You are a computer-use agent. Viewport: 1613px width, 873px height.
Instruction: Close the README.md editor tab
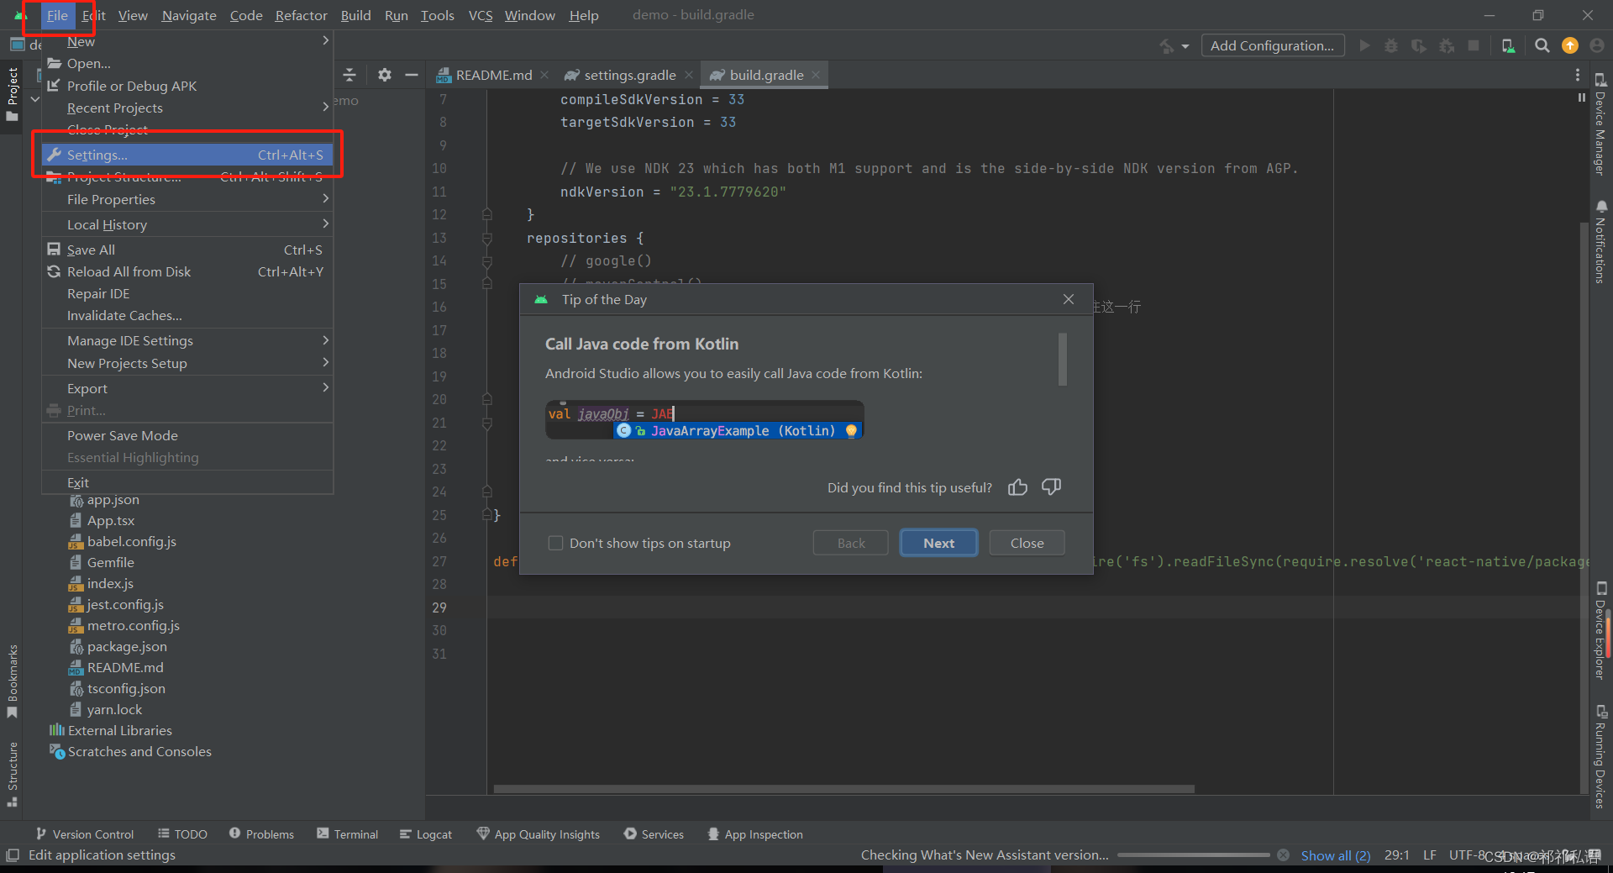[544, 75]
